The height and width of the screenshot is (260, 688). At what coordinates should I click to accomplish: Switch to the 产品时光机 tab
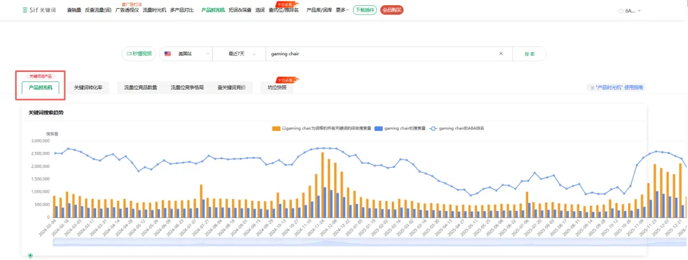click(x=40, y=88)
